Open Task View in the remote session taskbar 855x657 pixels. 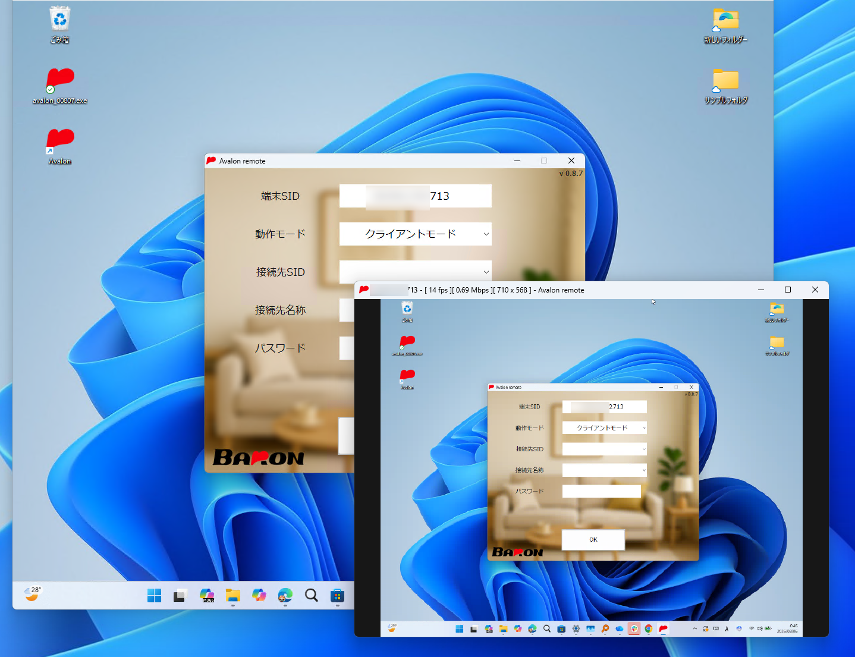(x=474, y=628)
